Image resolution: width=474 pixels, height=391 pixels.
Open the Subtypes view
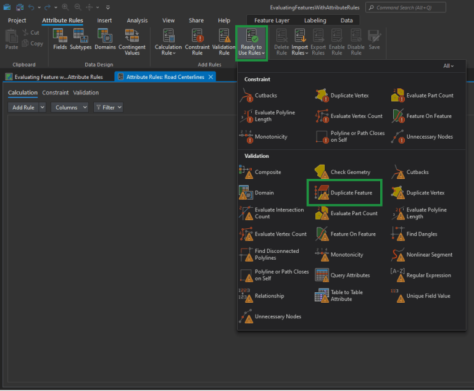[x=80, y=39]
